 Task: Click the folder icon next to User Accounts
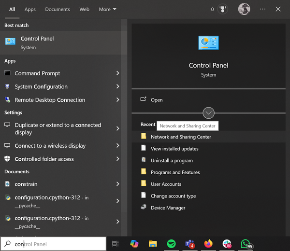[144, 183]
